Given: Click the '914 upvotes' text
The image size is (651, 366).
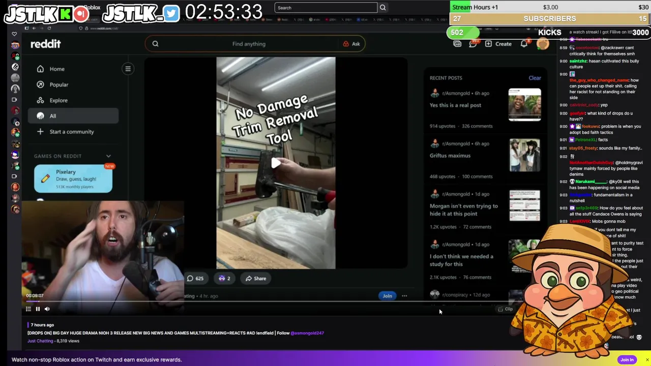Looking at the screenshot, I should pyautogui.click(x=442, y=126).
